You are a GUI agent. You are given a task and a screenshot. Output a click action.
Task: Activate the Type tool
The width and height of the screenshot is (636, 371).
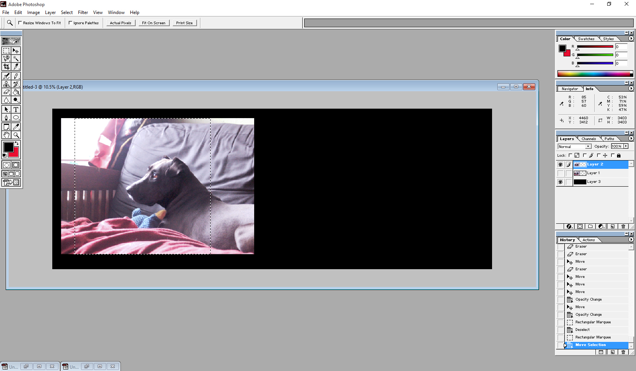[16, 109]
